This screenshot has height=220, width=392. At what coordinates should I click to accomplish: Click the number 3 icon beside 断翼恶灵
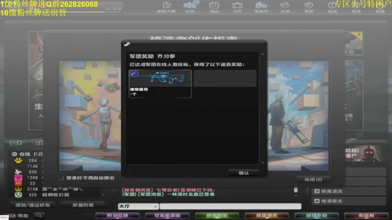pyautogui.click(x=317, y=191)
